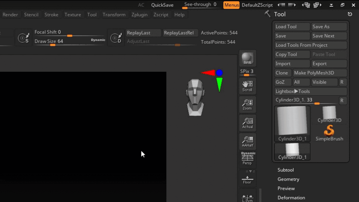Click the BPR render button
Image resolution: width=359 pixels, height=202 pixels.
247,58
